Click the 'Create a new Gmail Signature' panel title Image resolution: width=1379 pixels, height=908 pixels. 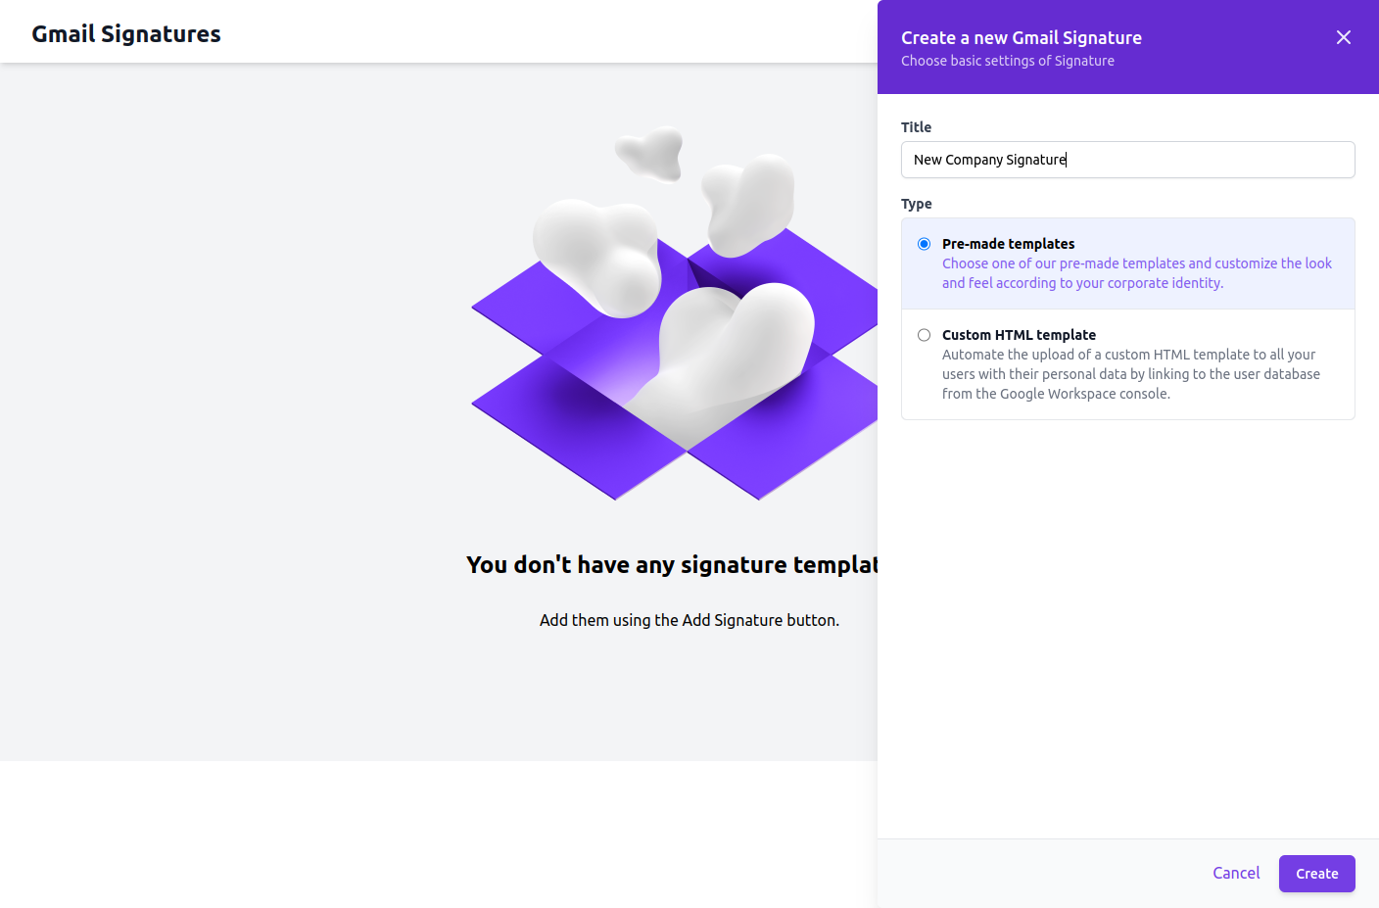(1021, 38)
